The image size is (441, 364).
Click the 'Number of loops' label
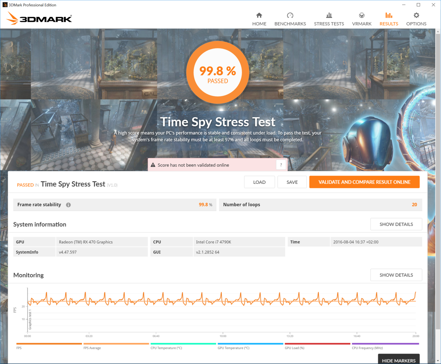pos(241,205)
